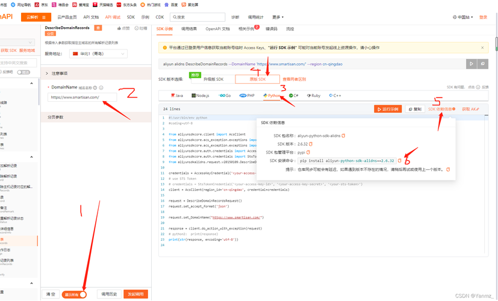
Task: Click the 复制 copy code button
Action: click(415, 109)
